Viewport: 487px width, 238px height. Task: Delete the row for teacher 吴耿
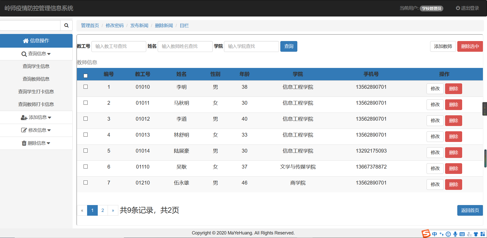453,169
